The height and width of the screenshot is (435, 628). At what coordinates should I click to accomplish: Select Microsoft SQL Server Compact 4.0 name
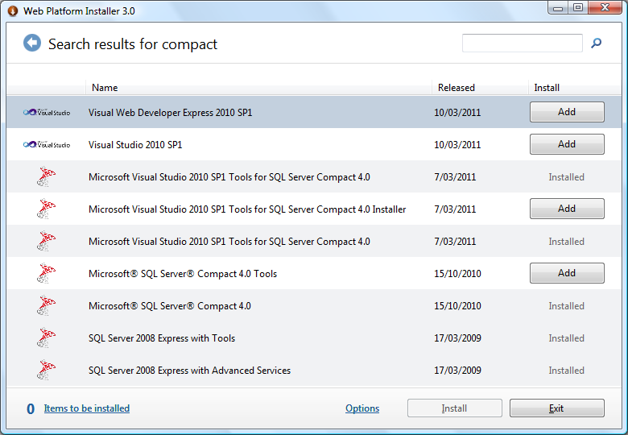point(170,305)
